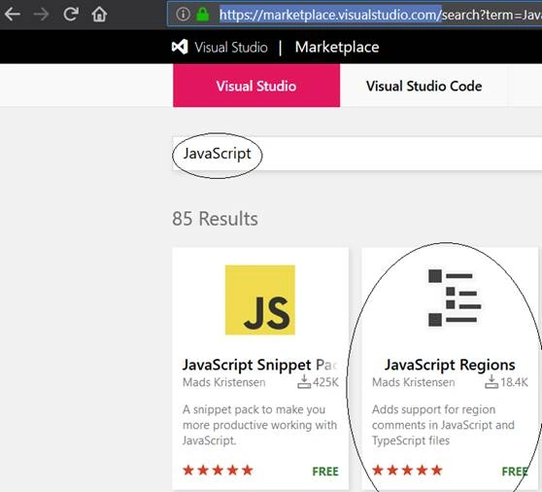Click the download icon beside 18.4K

[491, 381]
